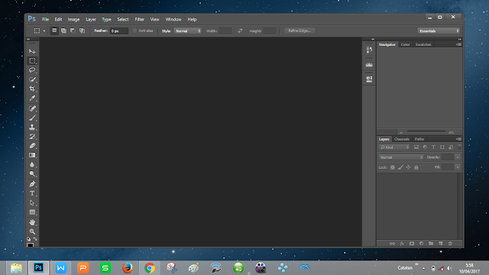Click the swap Width and Height icon

pos(240,31)
